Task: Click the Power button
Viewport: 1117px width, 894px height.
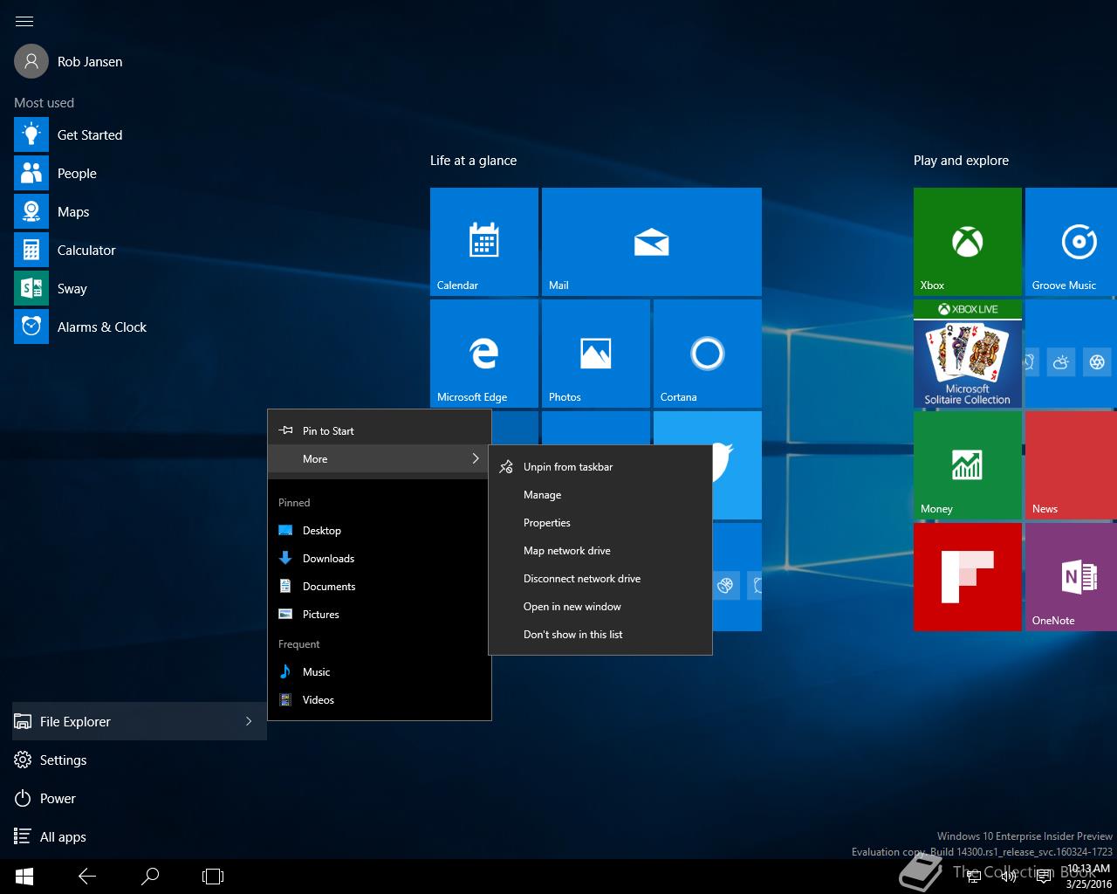Action: tap(140, 798)
